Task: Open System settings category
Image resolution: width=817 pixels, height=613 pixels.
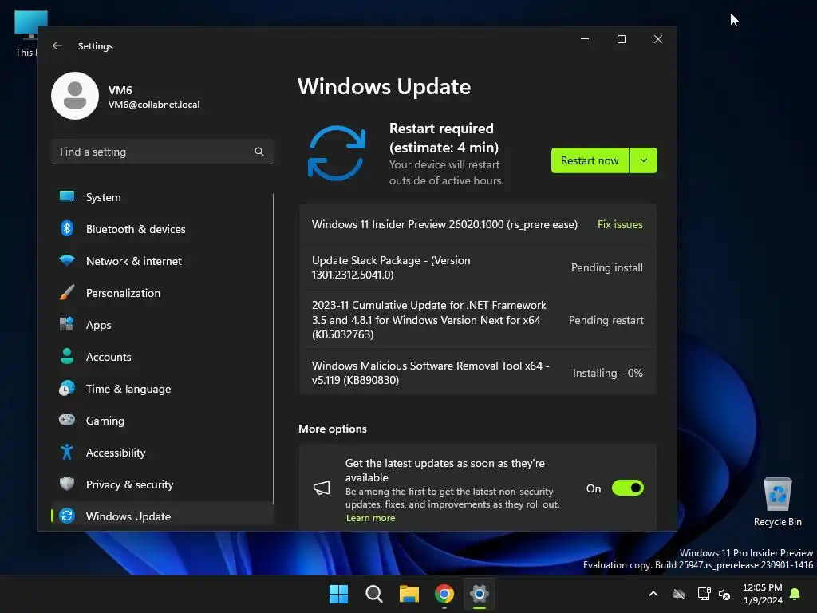Action: point(163,197)
